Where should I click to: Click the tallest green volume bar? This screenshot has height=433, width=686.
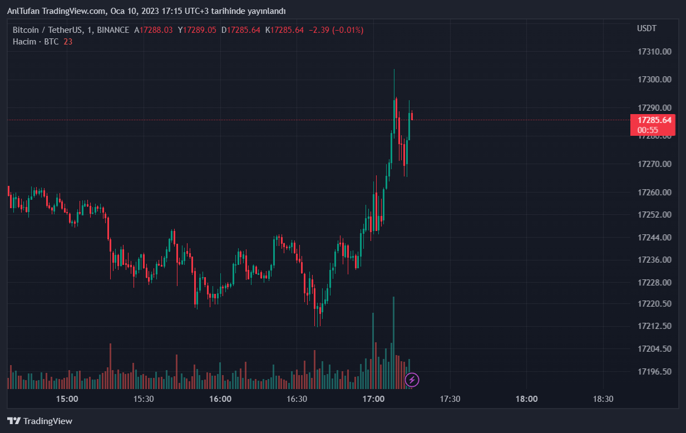pos(393,342)
